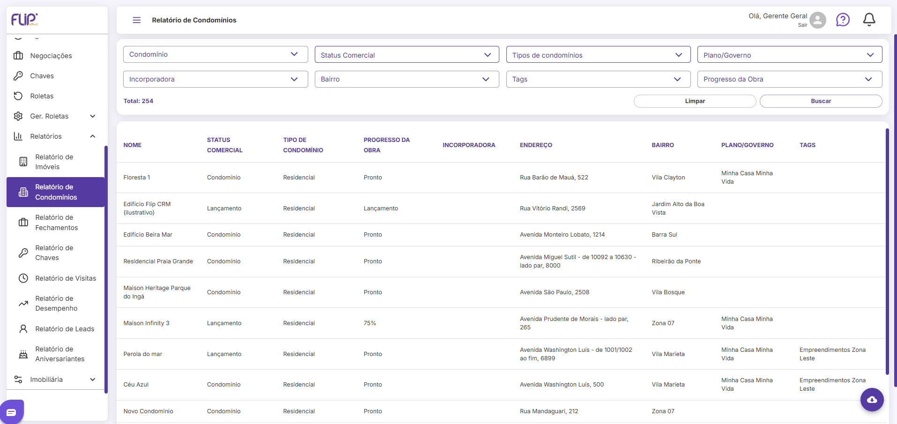Open the hamburger menu icon
Screen dimensions: 897x424
(x=137, y=20)
